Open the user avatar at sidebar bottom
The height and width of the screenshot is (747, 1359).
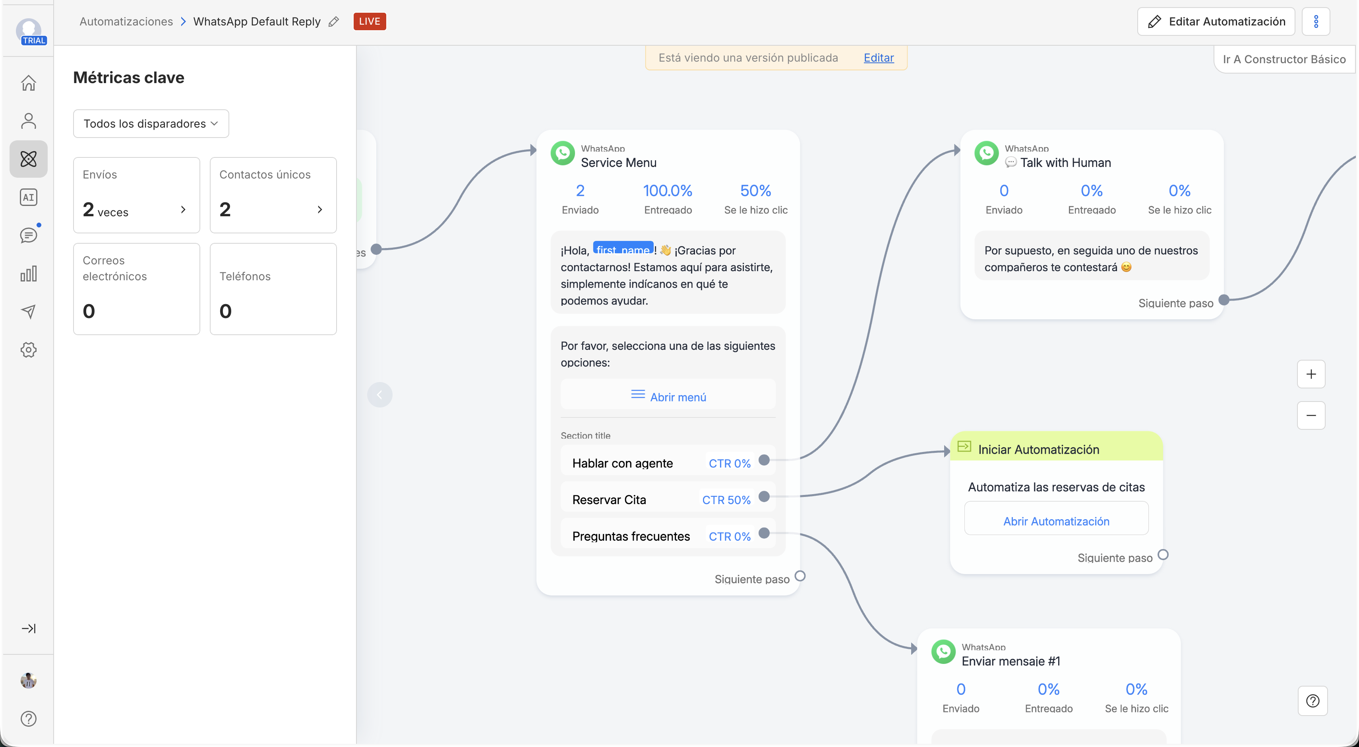click(29, 681)
